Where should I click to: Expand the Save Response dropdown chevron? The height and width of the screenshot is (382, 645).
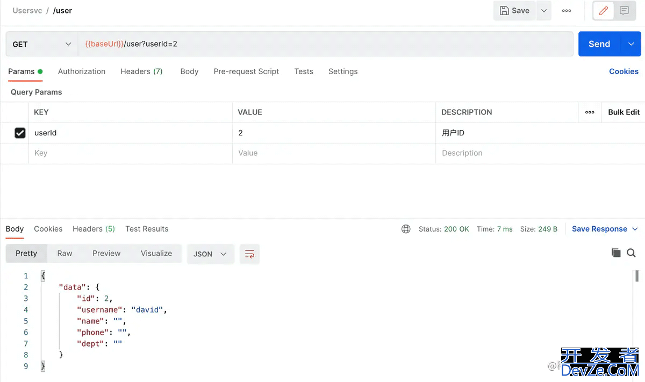click(x=635, y=229)
